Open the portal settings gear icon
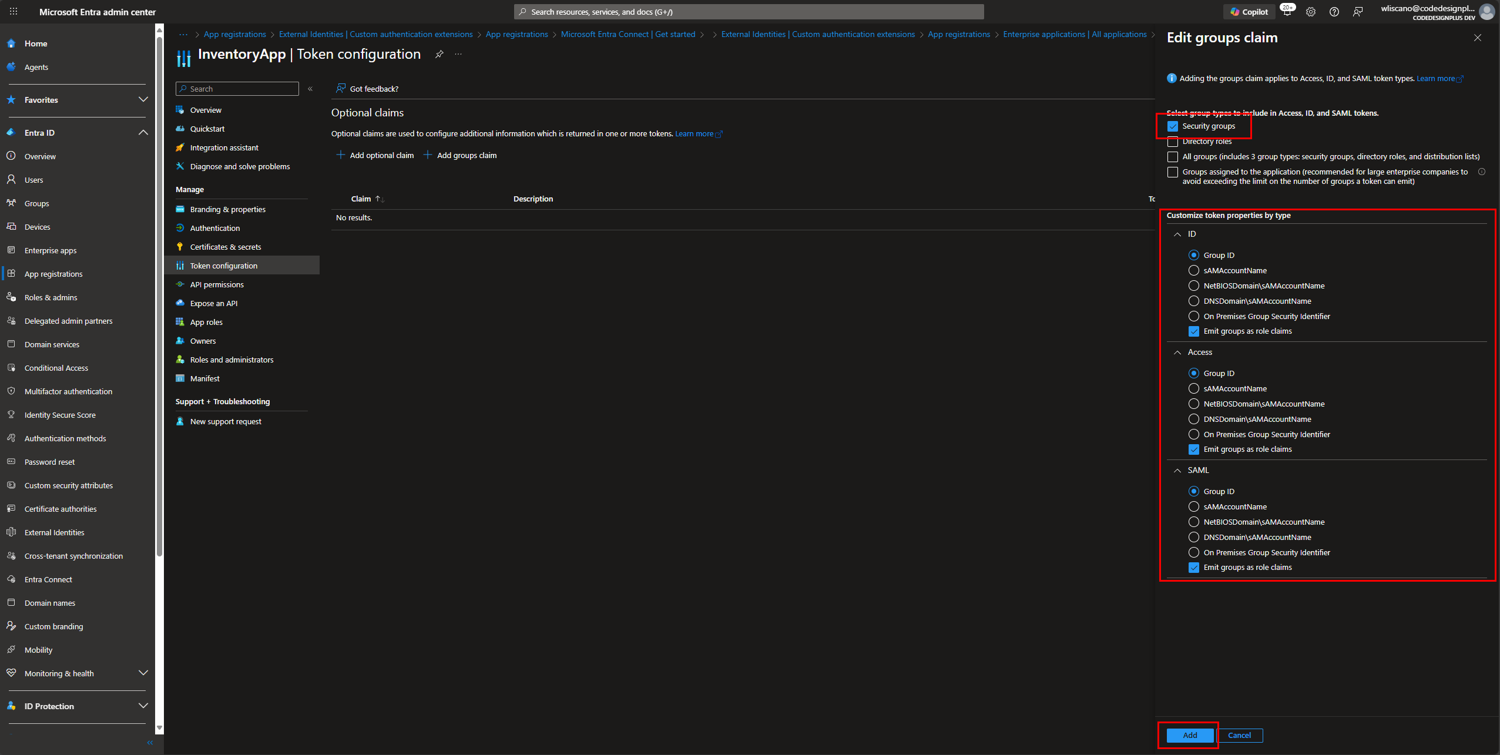This screenshot has height=755, width=1500. click(x=1311, y=12)
